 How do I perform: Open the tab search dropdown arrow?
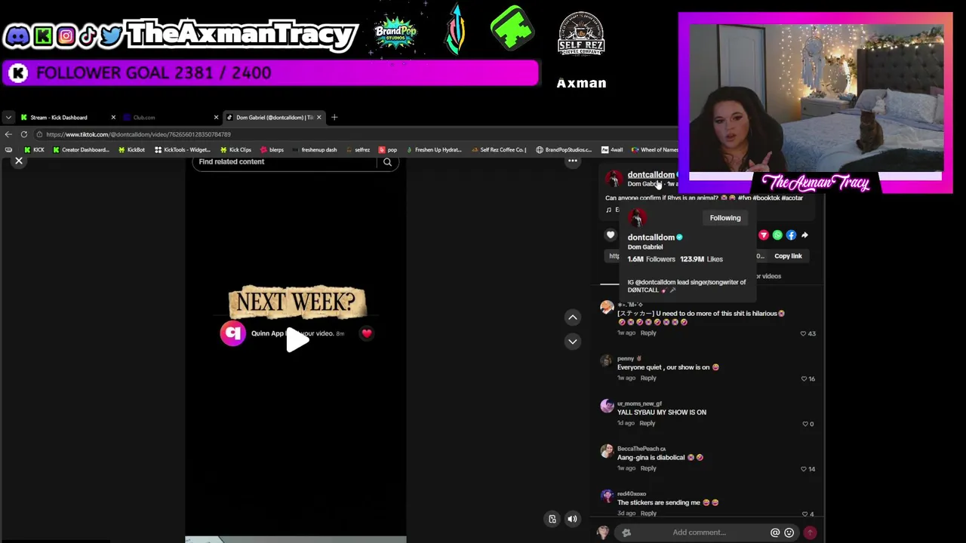click(x=8, y=118)
